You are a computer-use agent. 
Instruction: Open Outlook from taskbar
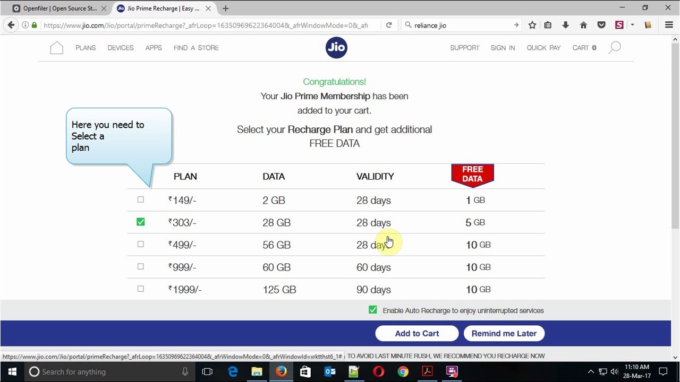tap(330, 371)
